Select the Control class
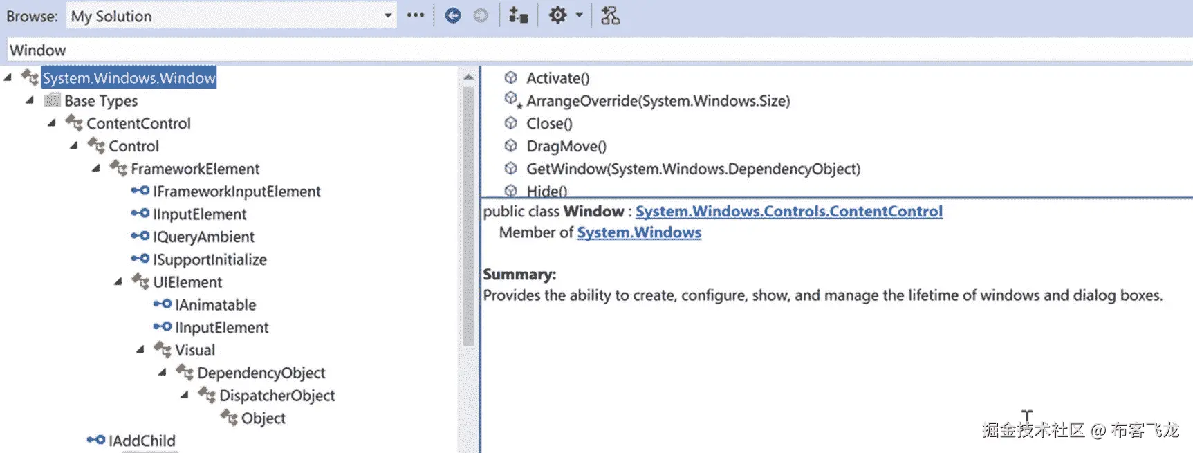Viewport: 1193px width, 453px height. pos(133,147)
